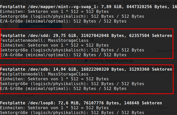Screen dimensions: 177x115
Task: Click the Aktualisieren refresh icon
Action: (75, 26)
